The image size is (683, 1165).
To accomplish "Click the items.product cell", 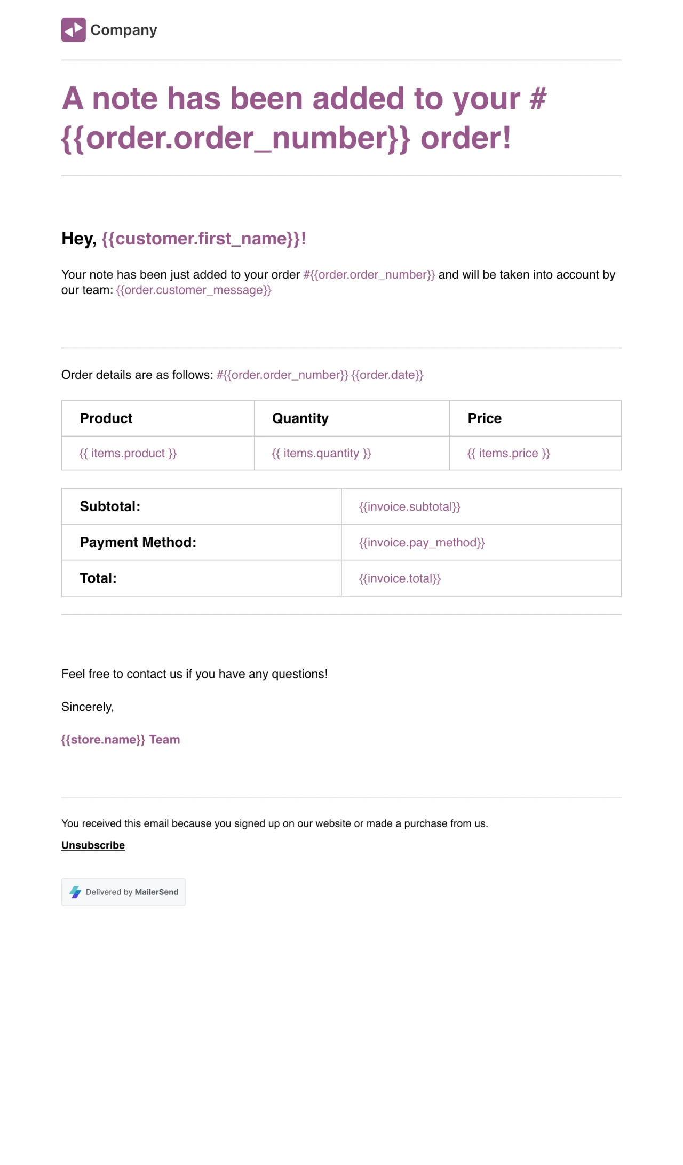I will (x=128, y=454).
